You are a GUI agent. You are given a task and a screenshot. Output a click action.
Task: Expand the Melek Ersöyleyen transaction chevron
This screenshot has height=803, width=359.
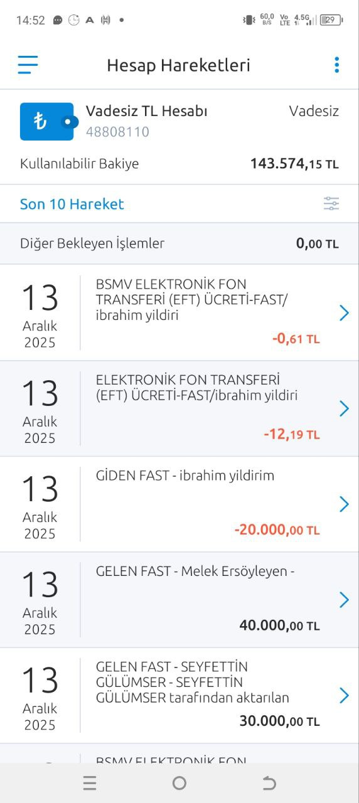click(x=344, y=600)
